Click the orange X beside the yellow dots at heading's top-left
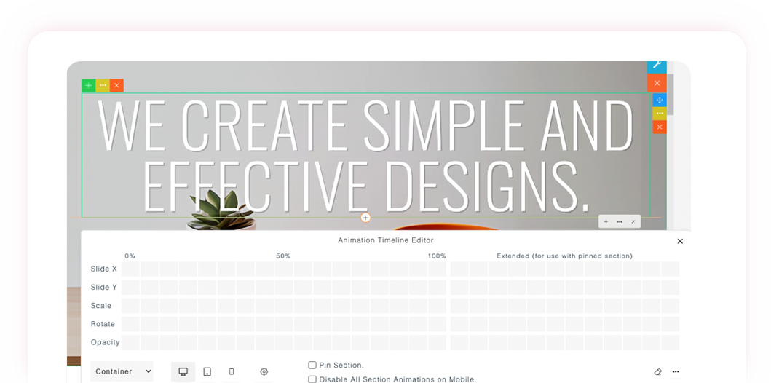 pos(116,85)
